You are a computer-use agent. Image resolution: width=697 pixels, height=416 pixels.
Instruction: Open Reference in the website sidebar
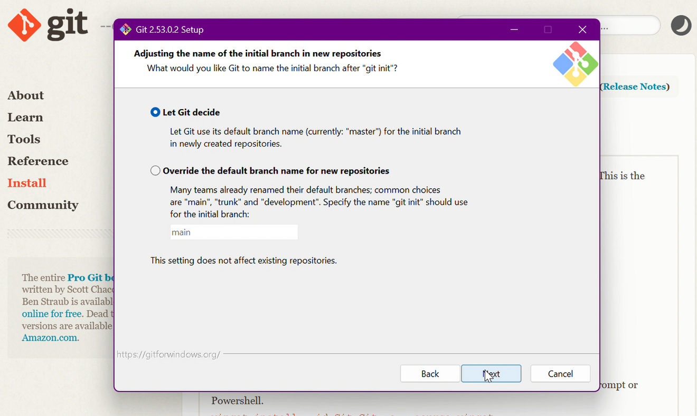(x=38, y=161)
